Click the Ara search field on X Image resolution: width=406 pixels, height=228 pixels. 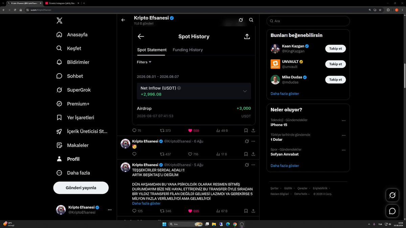pos(308,21)
